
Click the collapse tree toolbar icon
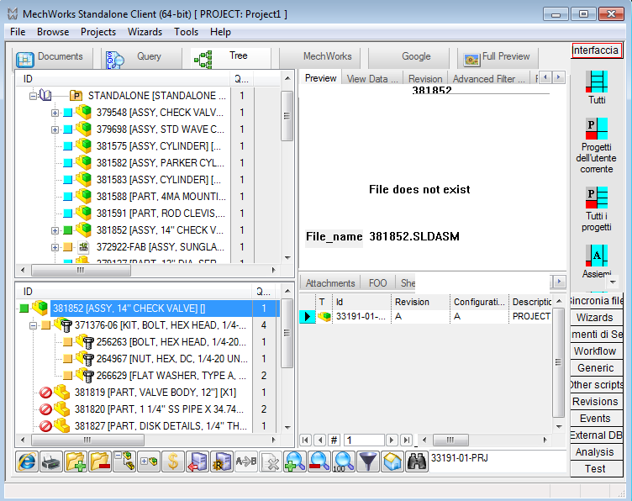(x=124, y=461)
